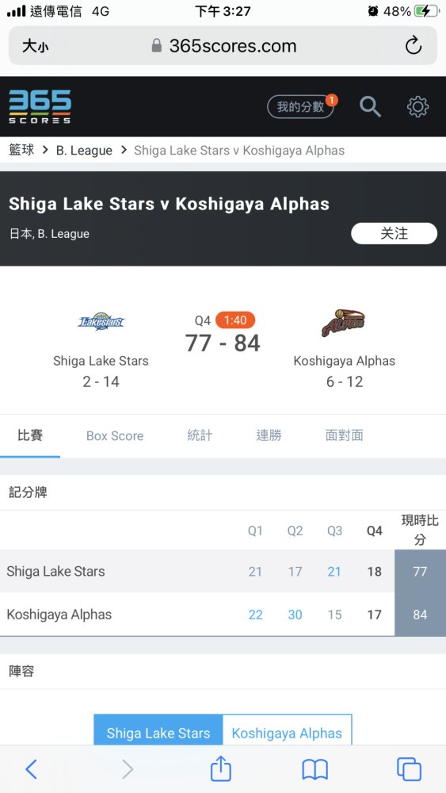Open Safari bookmarks book icon
The image size is (446, 793).
(315, 770)
